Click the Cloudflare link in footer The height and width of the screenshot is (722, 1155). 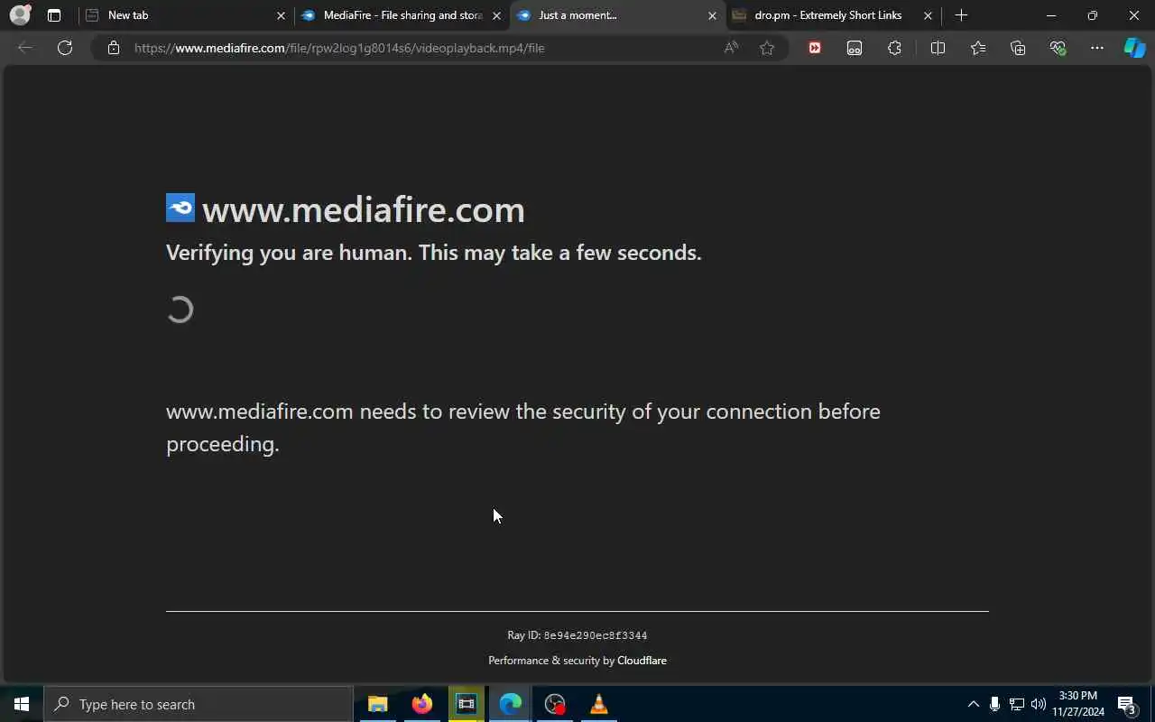coord(642,661)
